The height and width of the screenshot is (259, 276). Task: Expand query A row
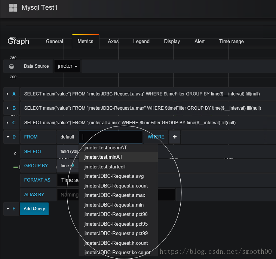[x=7, y=94]
